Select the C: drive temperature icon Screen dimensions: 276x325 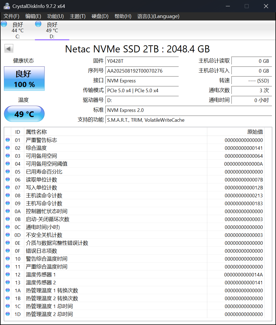click(x=4, y=24)
